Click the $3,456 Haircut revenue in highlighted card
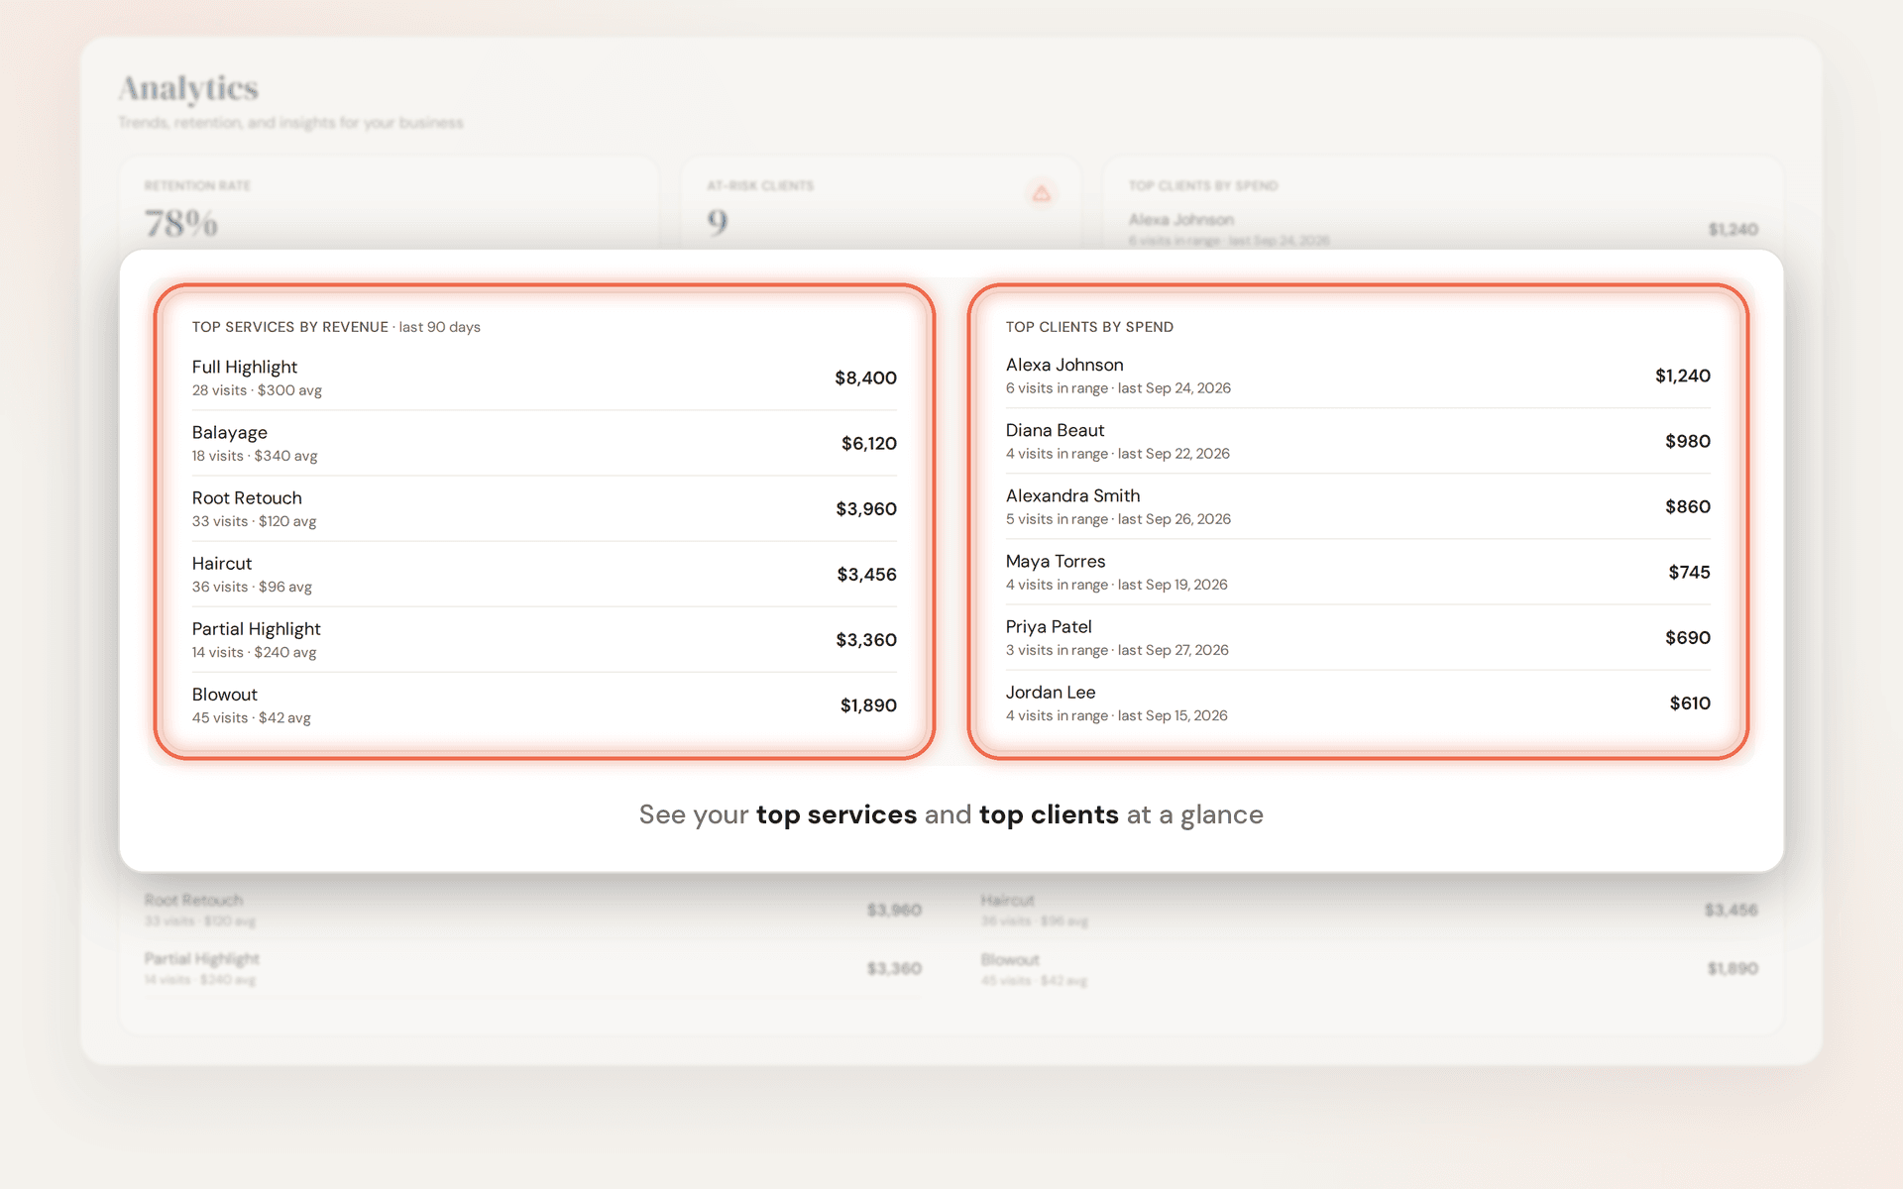Image resolution: width=1903 pixels, height=1189 pixels. tap(866, 574)
